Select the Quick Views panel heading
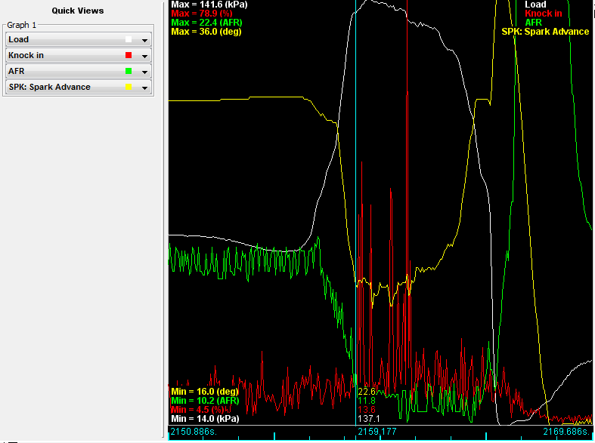Image resolution: width=595 pixels, height=443 pixels. pyautogui.click(x=78, y=11)
